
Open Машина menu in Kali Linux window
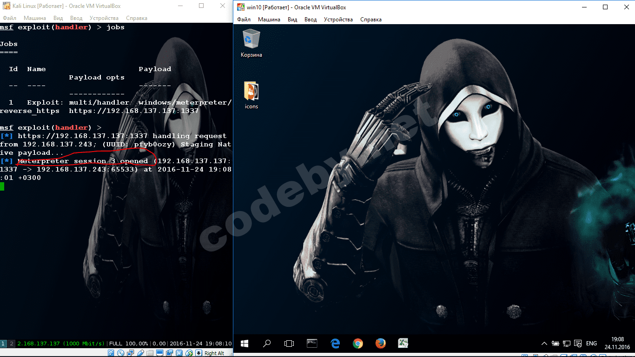coord(35,18)
